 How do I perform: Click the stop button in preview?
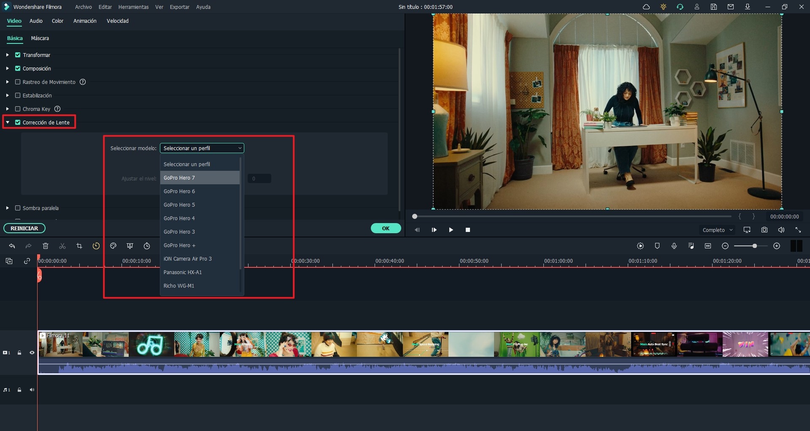click(x=468, y=230)
